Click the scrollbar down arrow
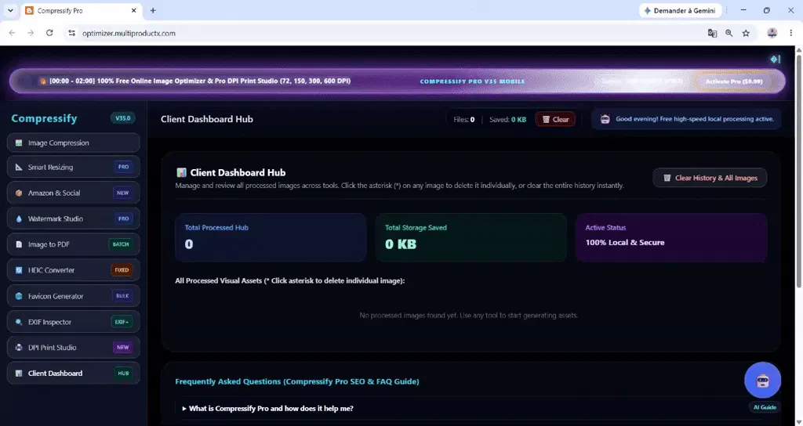803x426 pixels. 798,422
